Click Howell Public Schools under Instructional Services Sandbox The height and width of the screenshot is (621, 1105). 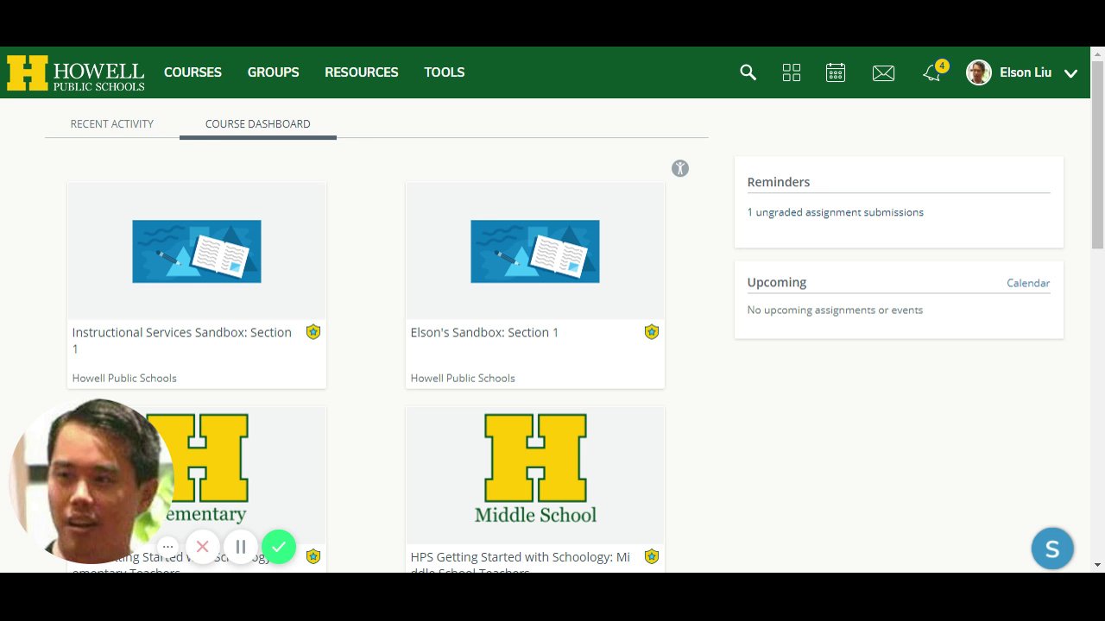[124, 378]
